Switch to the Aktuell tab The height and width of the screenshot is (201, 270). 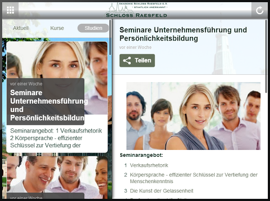point(21,28)
